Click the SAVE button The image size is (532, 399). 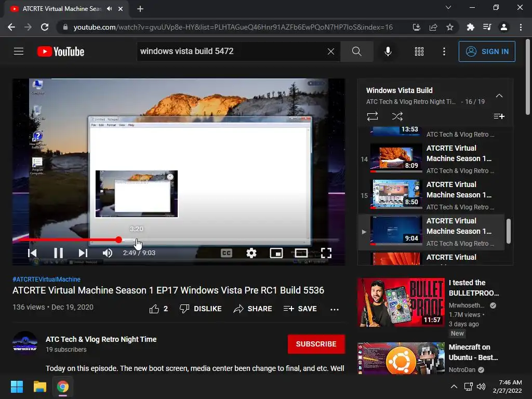(300, 309)
